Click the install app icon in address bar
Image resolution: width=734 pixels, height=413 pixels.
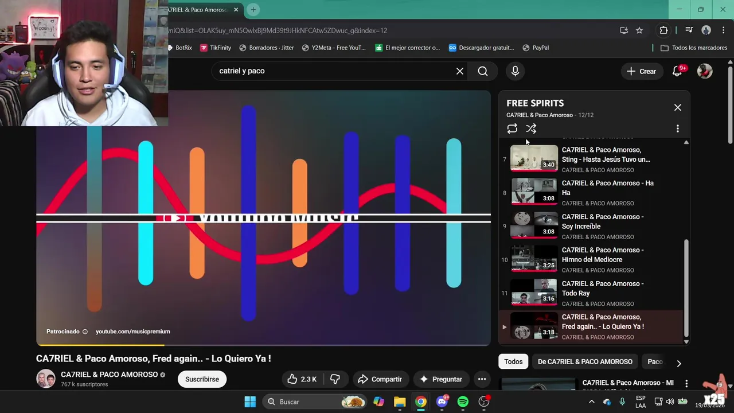(624, 30)
